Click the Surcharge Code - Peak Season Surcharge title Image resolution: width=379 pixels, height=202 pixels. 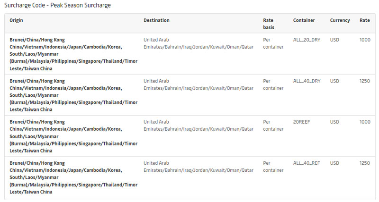click(x=57, y=5)
